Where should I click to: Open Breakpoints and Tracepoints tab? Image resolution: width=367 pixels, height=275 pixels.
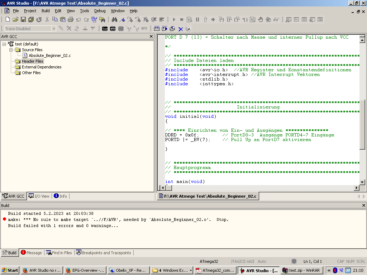[x=104, y=253]
